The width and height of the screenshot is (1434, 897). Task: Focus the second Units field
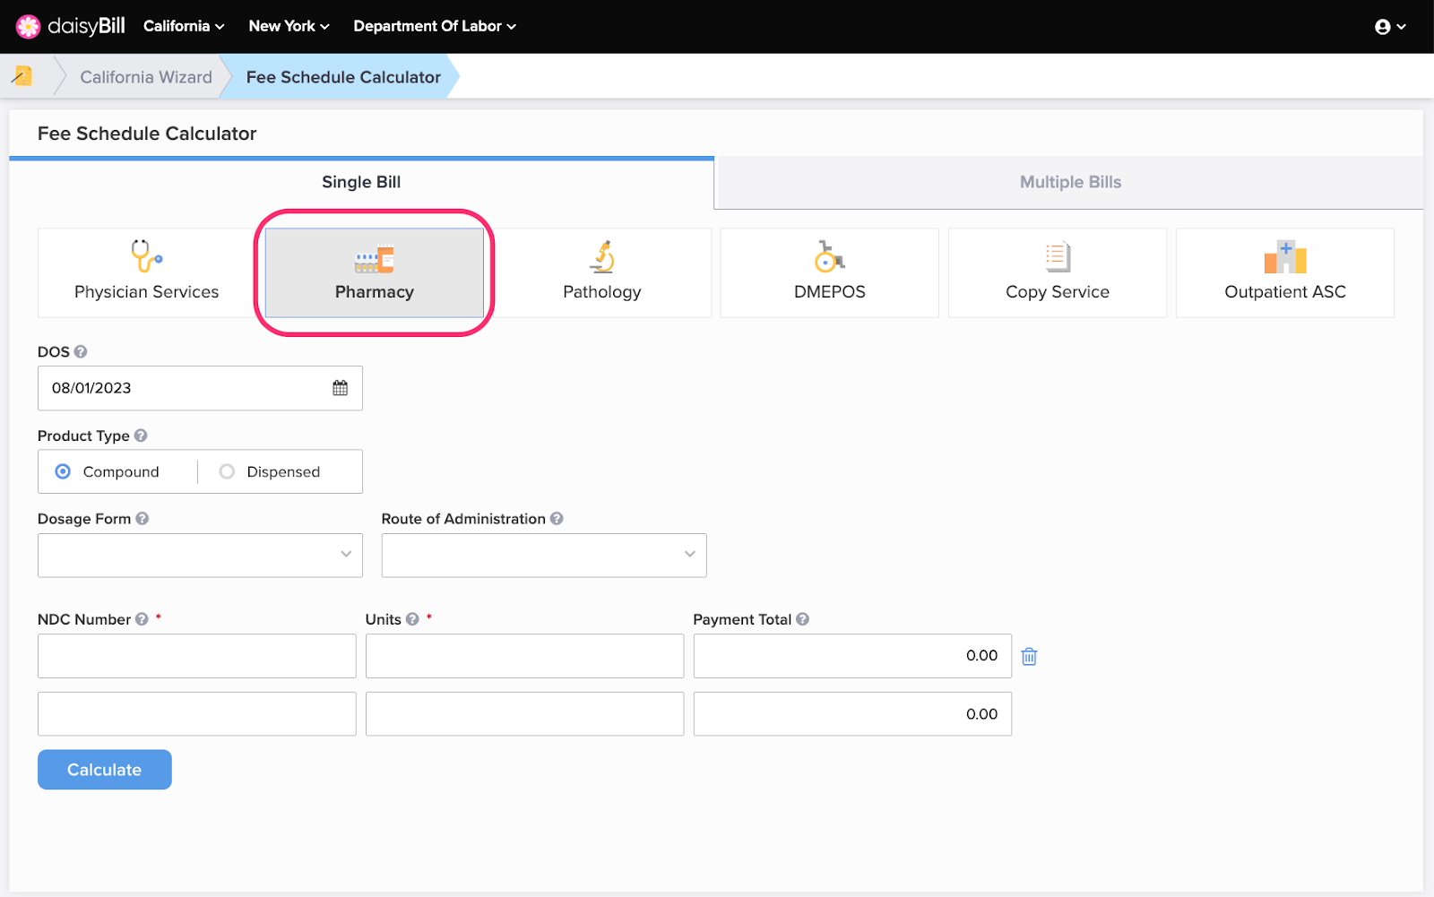524,714
